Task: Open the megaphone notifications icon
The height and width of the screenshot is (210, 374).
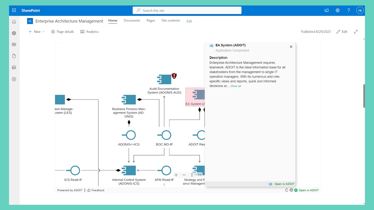Action: click(x=326, y=10)
